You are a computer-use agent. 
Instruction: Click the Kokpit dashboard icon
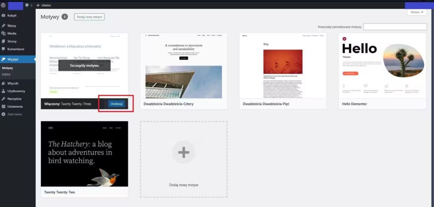pos(3,16)
